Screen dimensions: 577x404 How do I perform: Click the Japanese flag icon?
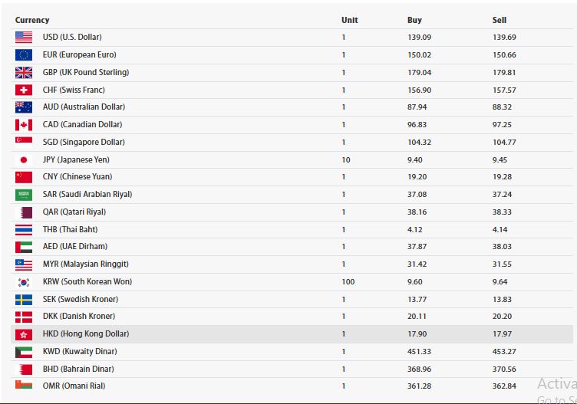[x=24, y=160]
